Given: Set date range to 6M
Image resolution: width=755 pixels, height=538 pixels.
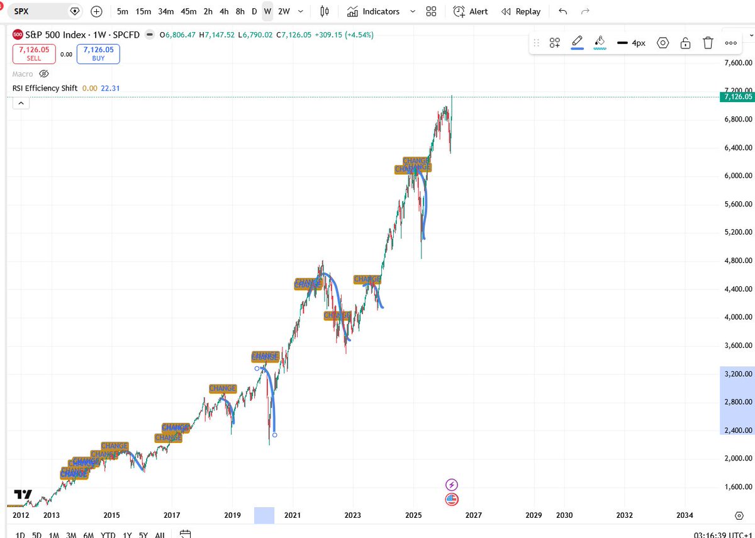Looking at the screenshot, I should (89, 535).
